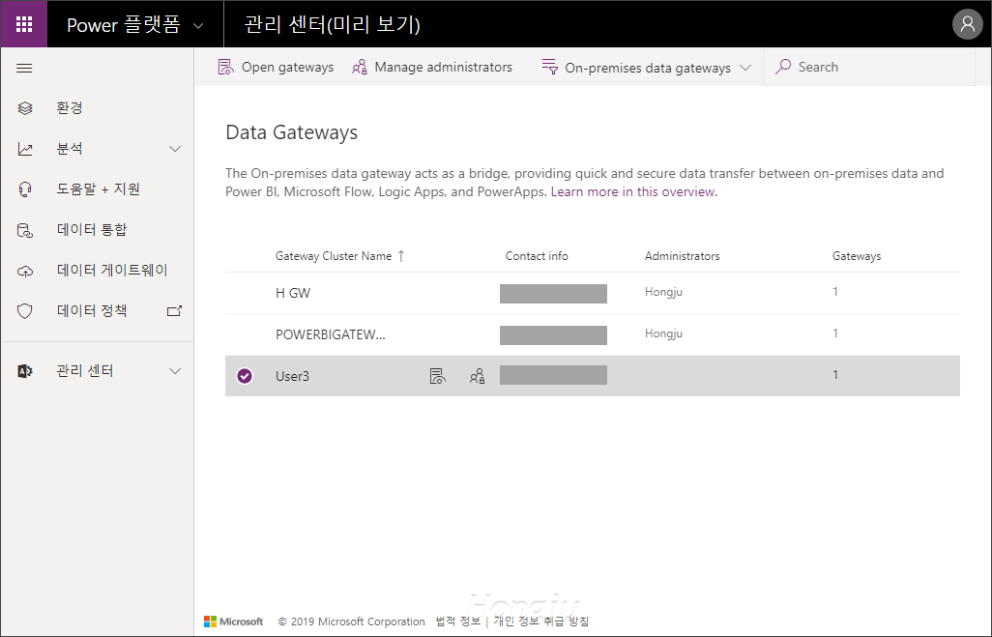Click the Microsoft logo in the footer
Screen dimensions: 992x637
(233, 622)
